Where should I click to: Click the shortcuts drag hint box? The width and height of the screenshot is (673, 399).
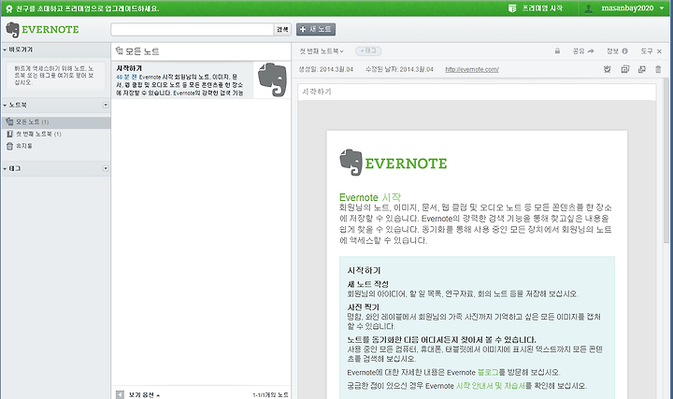(x=56, y=76)
